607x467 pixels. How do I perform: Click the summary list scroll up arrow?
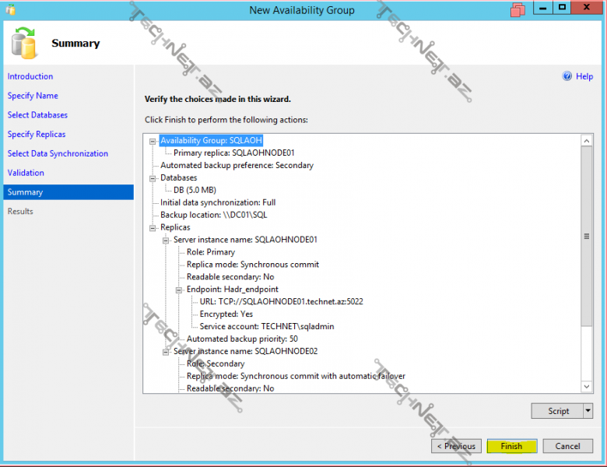point(587,141)
